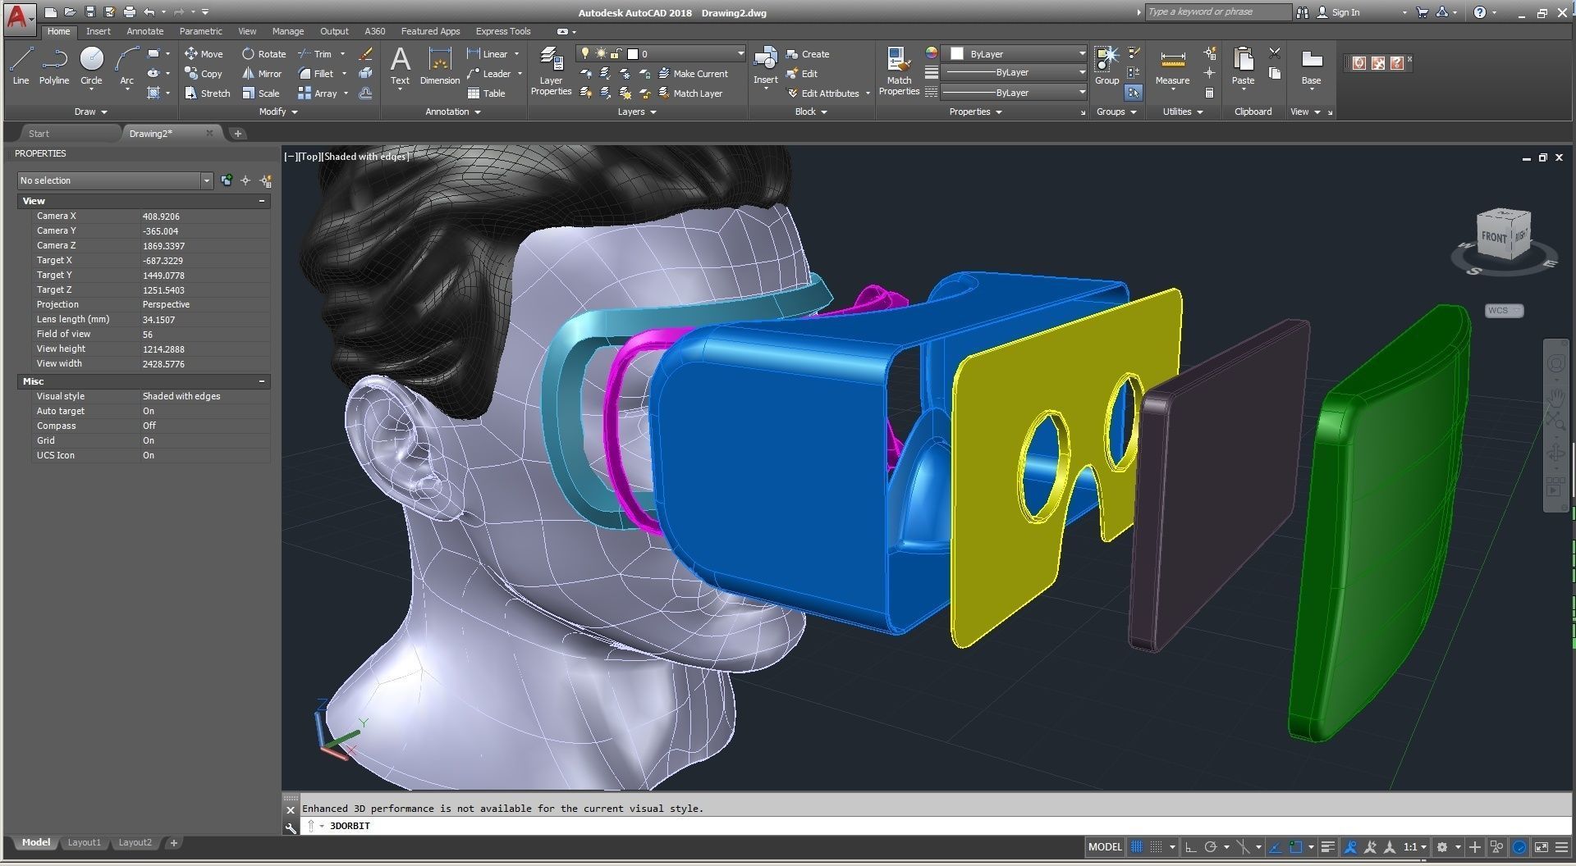The width and height of the screenshot is (1576, 866).
Task: Toggle 2D object snap status icon
Action: click(1296, 847)
